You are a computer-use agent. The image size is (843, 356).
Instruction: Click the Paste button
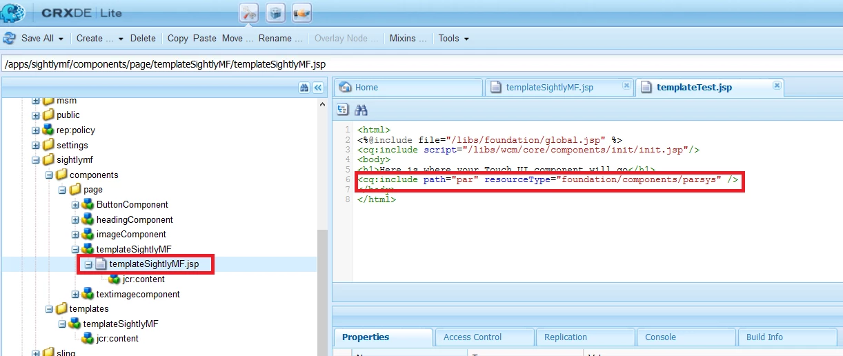[x=205, y=39]
